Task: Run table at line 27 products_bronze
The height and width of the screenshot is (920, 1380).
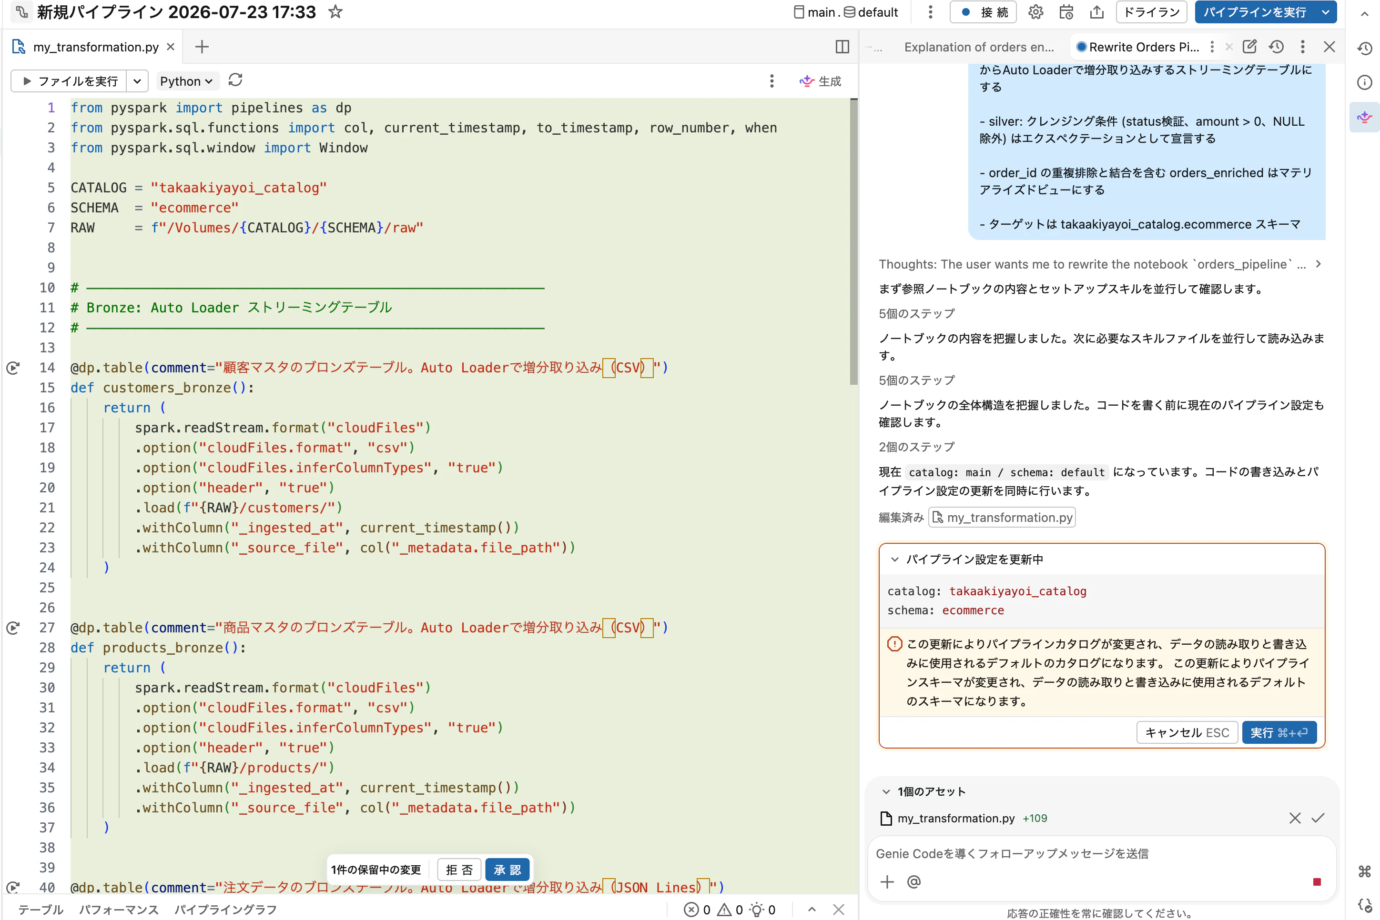Action: tap(13, 628)
